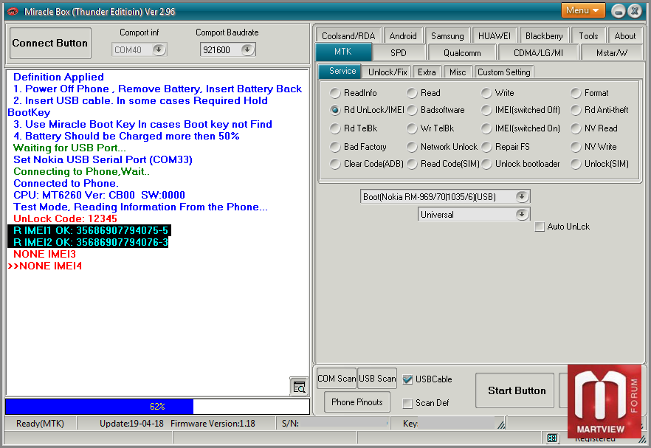
Task: Expand the Comport Baudrate 921600 dropdown
Action: tap(247, 50)
